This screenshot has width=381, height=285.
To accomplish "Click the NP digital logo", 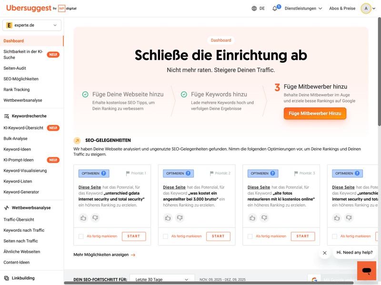I will tap(67, 8).
